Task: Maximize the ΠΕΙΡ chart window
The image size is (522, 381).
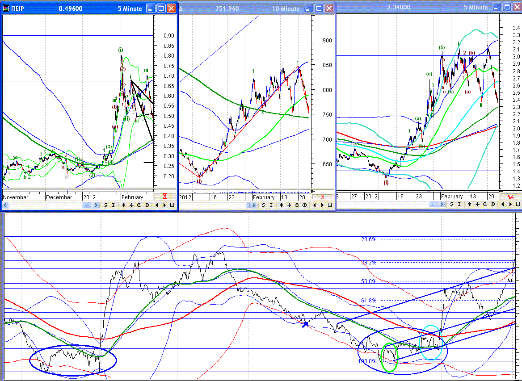Action: point(161,8)
